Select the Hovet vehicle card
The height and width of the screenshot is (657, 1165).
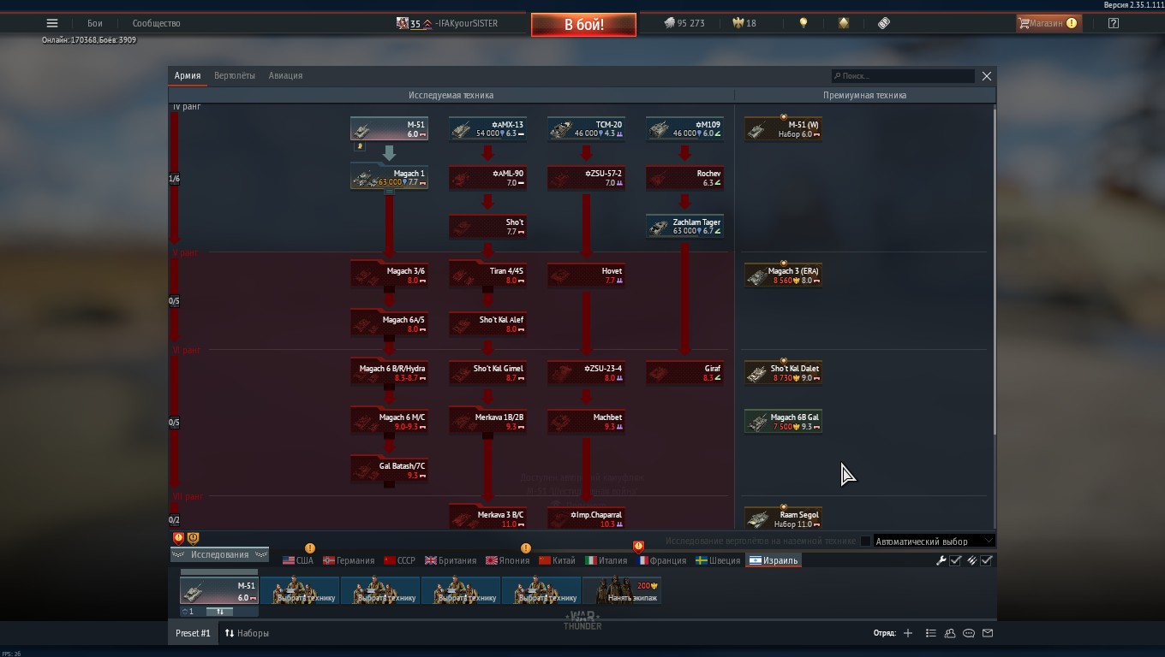(586, 275)
